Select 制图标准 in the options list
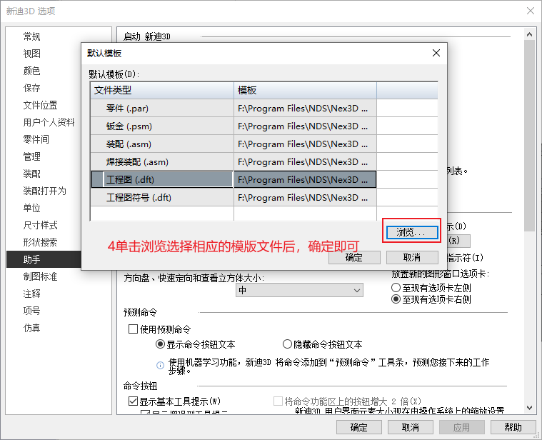 (x=40, y=276)
